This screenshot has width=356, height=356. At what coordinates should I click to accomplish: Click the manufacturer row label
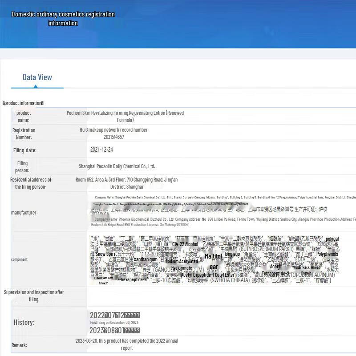pyautogui.click(x=24, y=213)
